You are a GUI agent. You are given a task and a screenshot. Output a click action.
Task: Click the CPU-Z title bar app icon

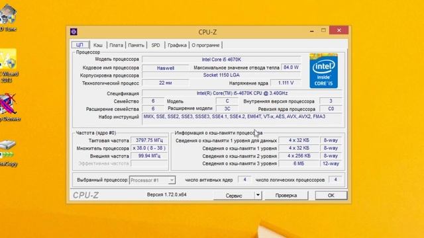tap(74, 32)
